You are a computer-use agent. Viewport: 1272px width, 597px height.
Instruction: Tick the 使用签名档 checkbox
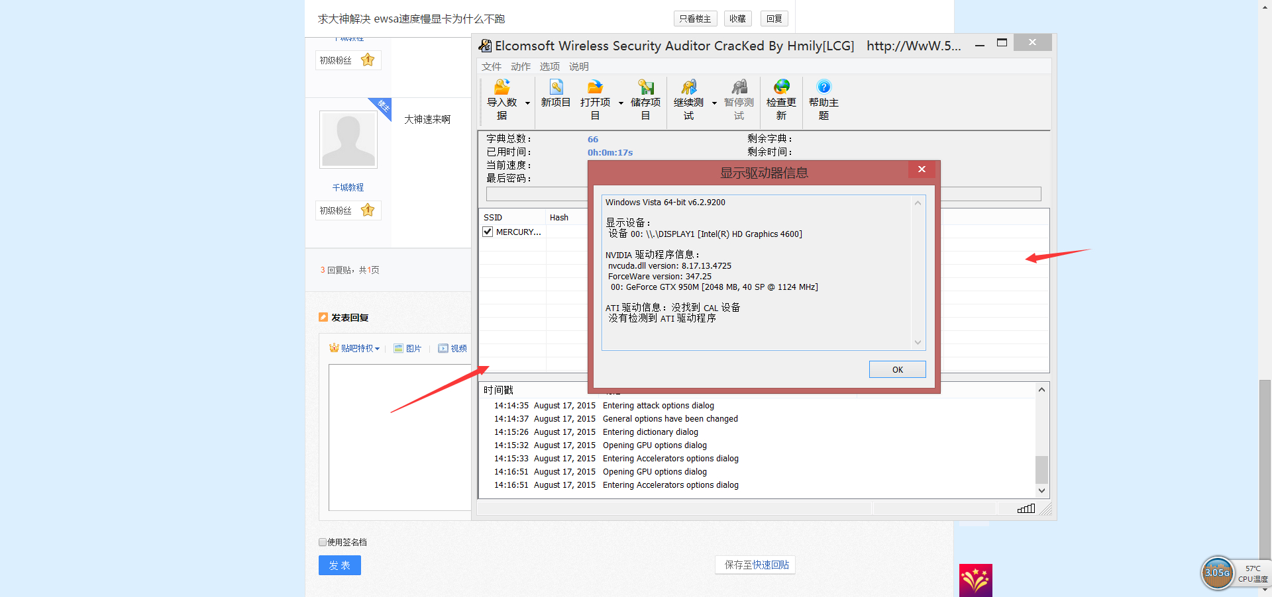(323, 542)
